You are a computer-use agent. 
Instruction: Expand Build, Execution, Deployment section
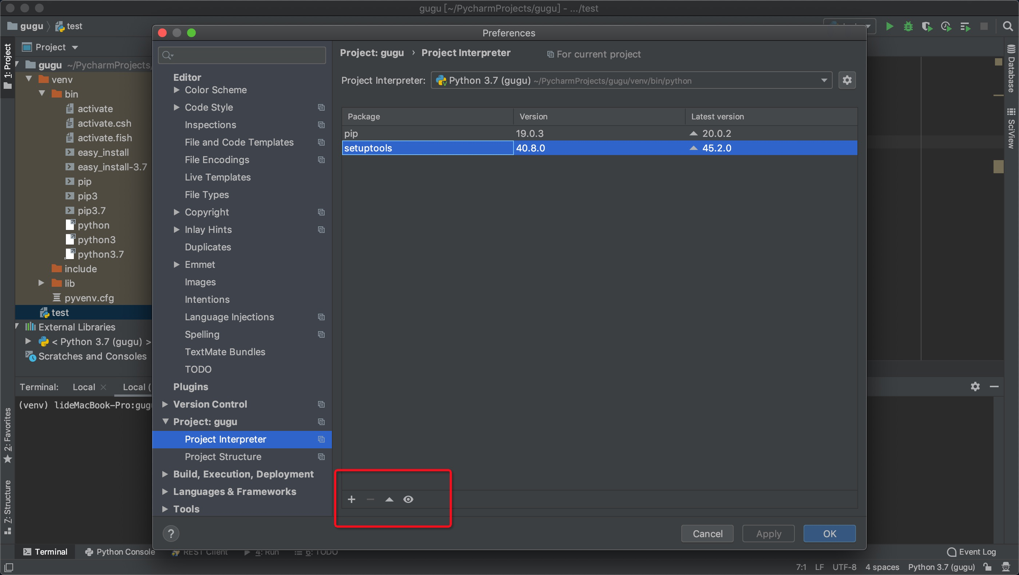[x=165, y=474]
